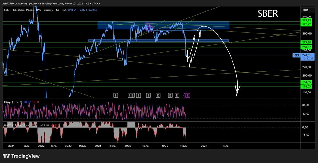Click the 2027 label on time axis

204,146
